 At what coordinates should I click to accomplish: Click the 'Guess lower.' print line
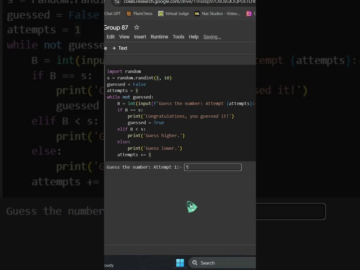pos(155,148)
